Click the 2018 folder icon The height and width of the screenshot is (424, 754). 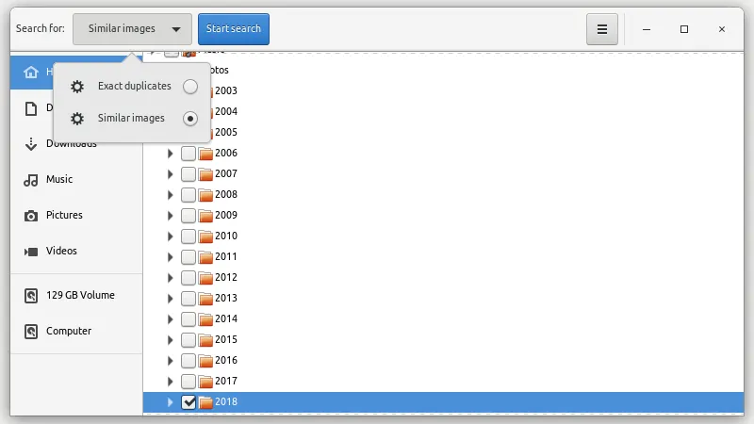205,402
